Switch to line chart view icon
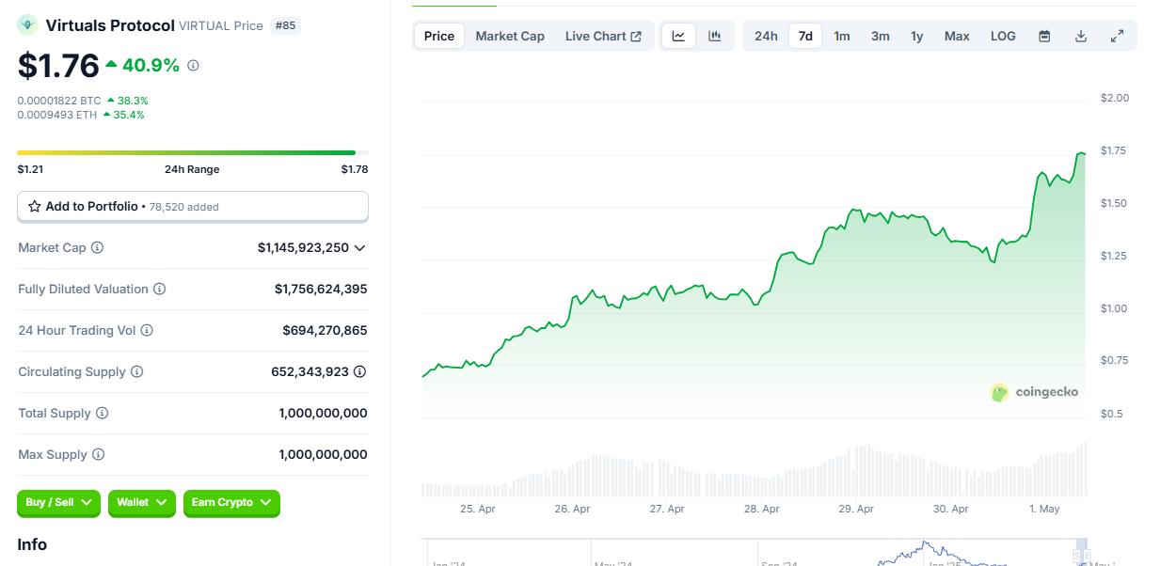Screen dimensions: 1160x566 pyautogui.click(x=678, y=36)
